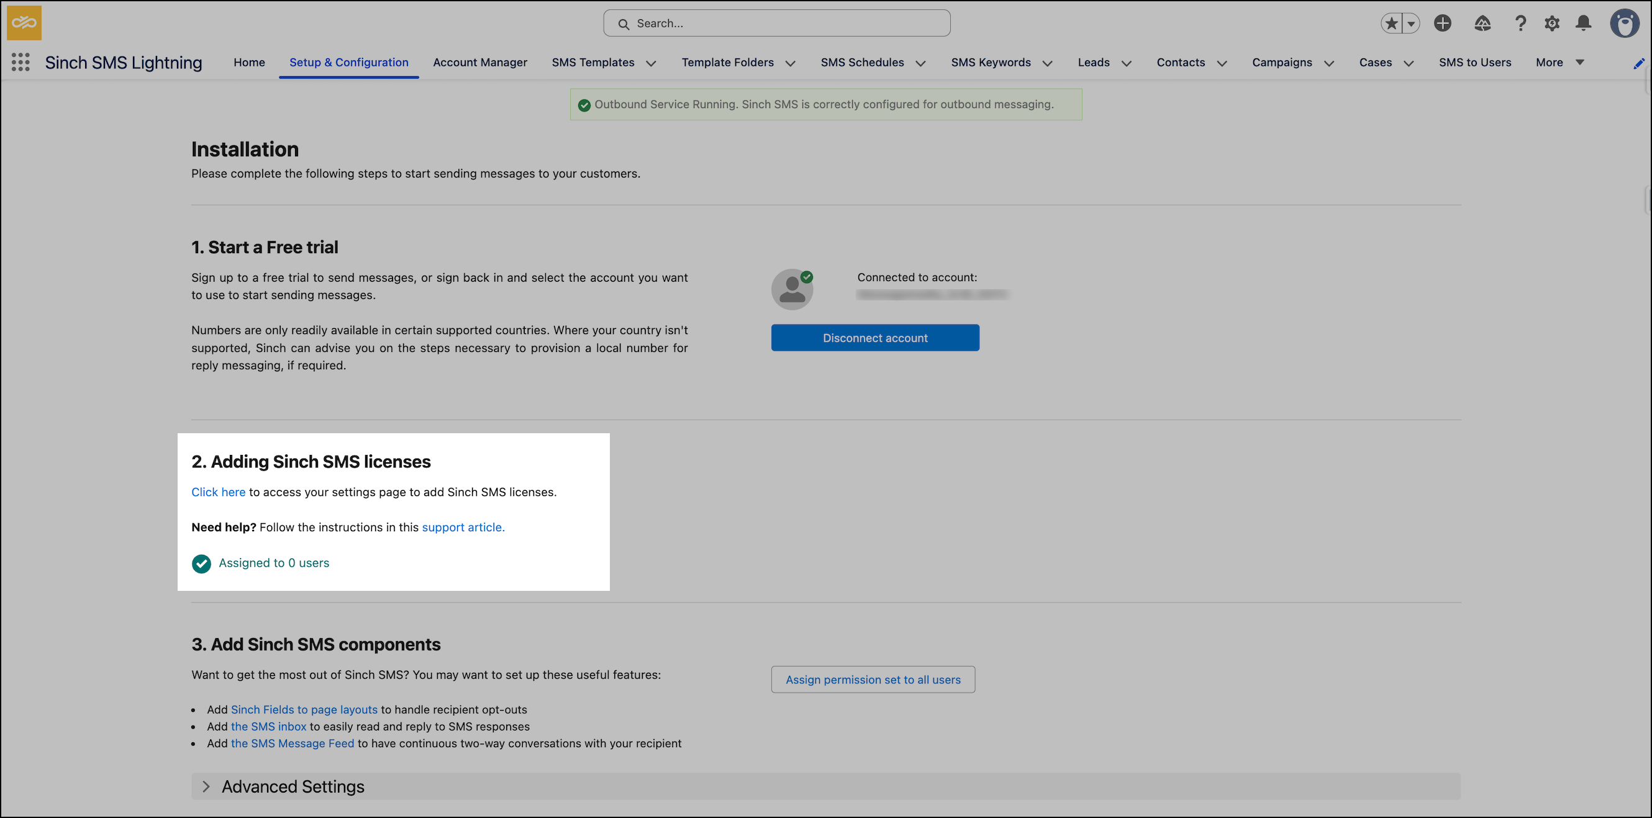
Task: Open the More navigation menu
Action: (x=1559, y=62)
